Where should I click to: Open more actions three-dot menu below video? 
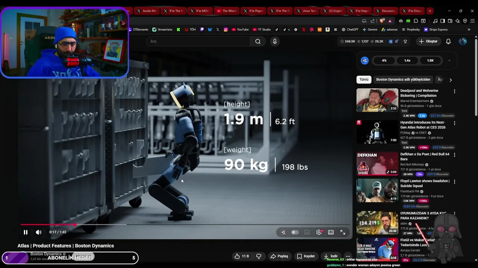click(x=348, y=256)
